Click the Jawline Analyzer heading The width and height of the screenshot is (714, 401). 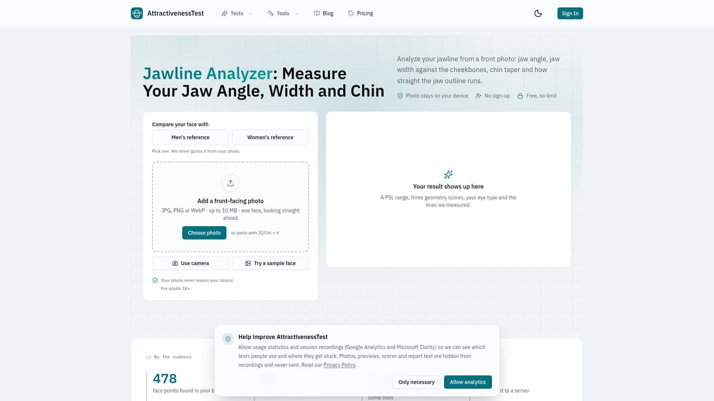tap(263, 82)
